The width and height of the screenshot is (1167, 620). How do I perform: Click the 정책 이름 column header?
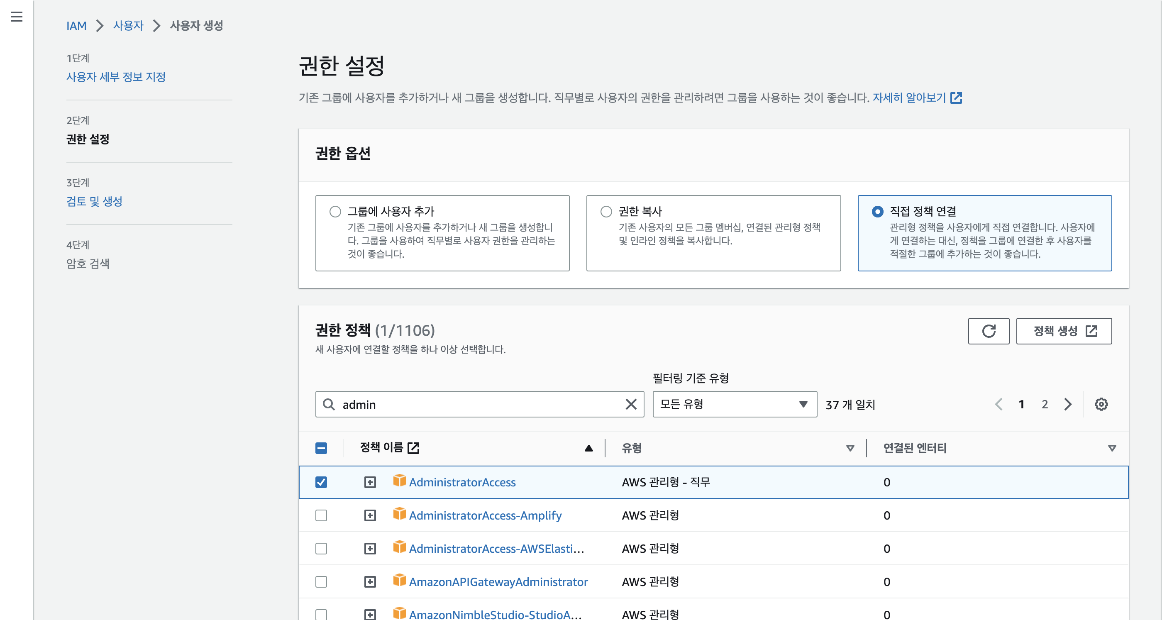[381, 448]
